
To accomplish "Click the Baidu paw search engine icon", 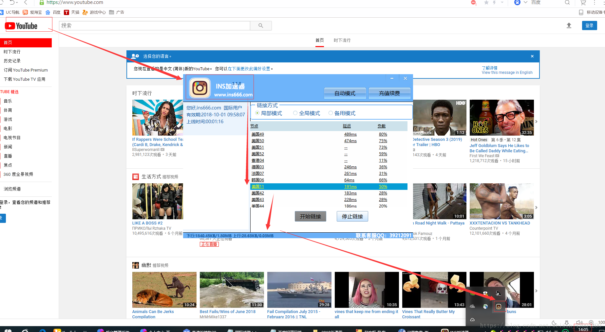I will click(517, 2).
